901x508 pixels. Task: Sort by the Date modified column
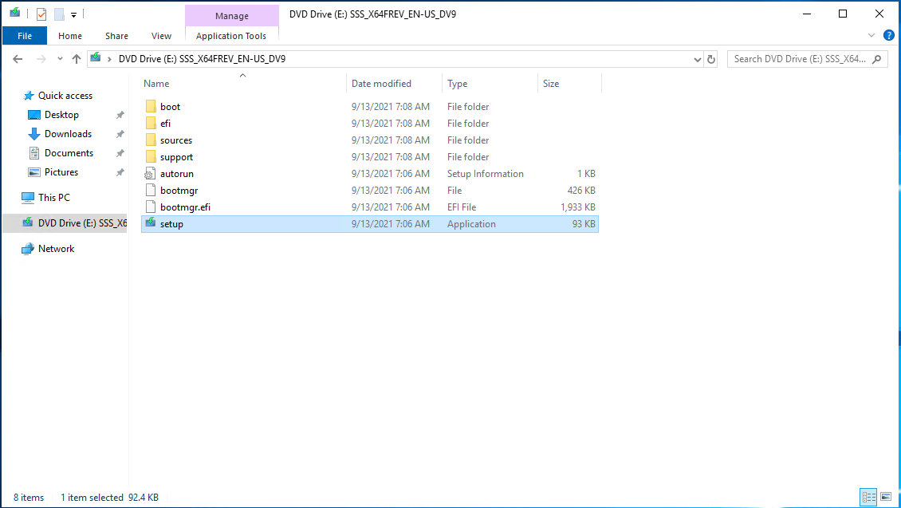tap(382, 83)
